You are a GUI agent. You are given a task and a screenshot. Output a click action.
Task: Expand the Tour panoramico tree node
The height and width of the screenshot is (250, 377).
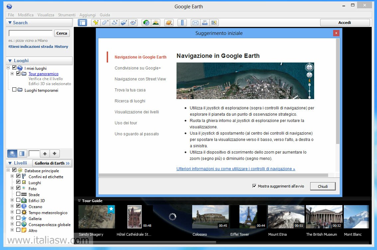pos(12,73)
